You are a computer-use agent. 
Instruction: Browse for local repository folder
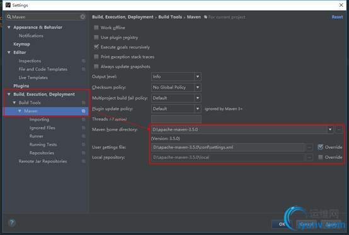pos(309,157)
